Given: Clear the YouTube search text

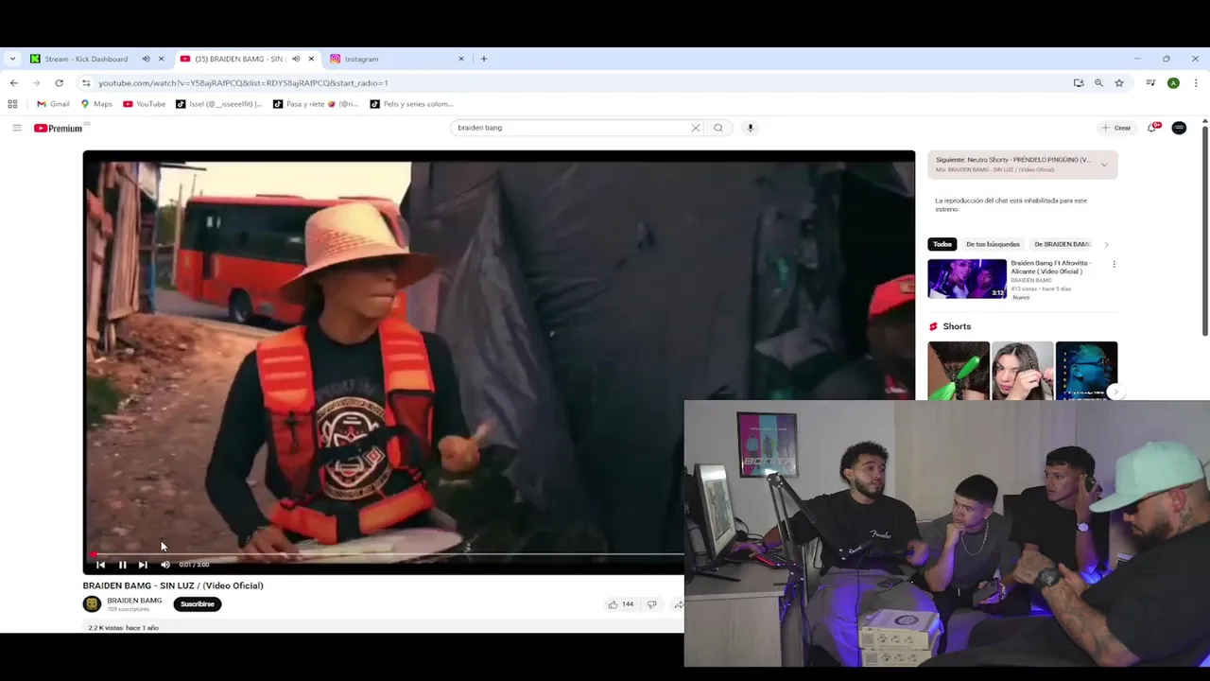Looking at the screenshot, I should (x=696, y=128).
